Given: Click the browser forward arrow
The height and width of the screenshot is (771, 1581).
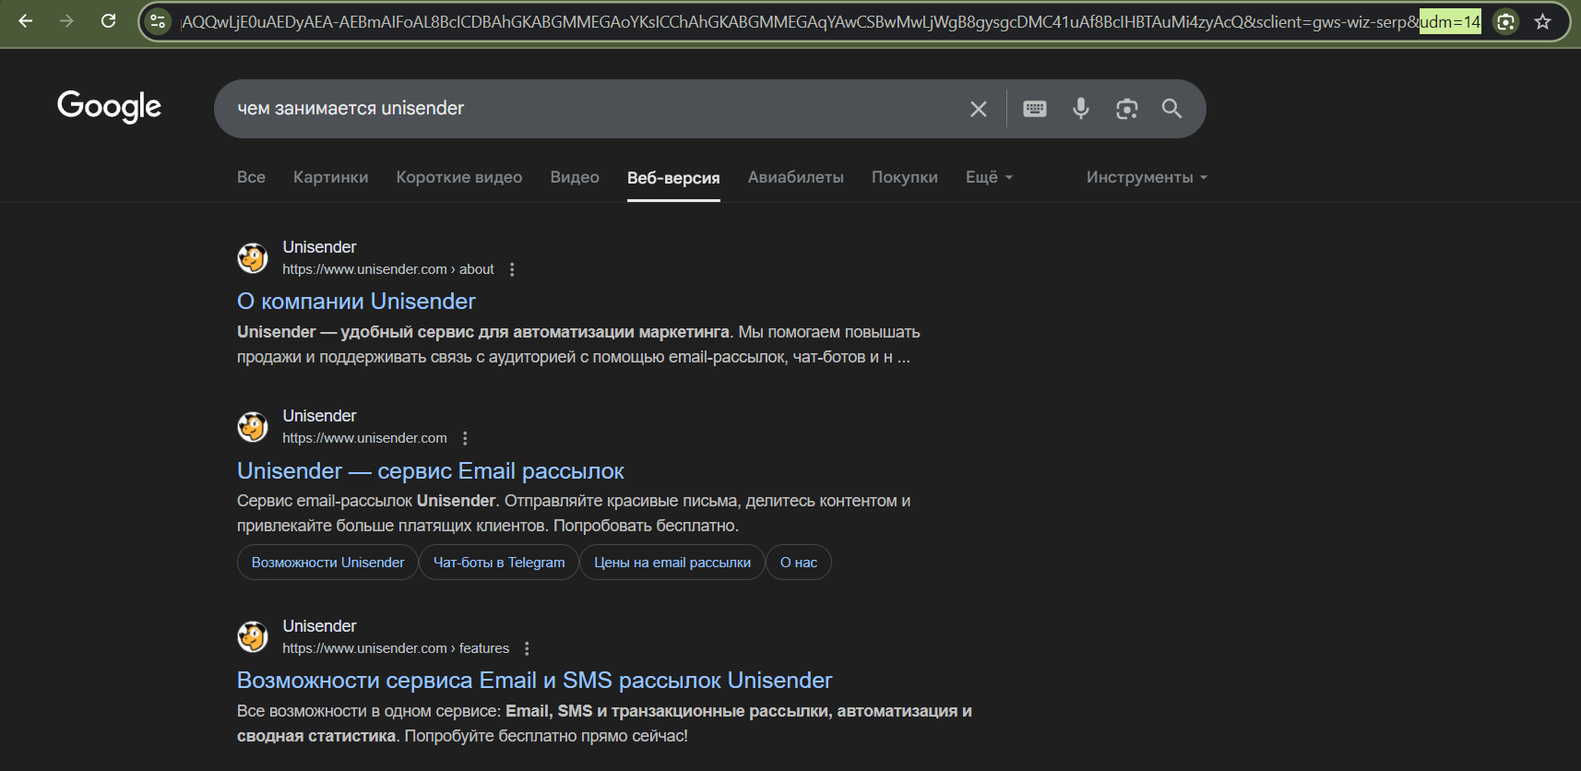Looking at the screenshot, I should [66, 20].
